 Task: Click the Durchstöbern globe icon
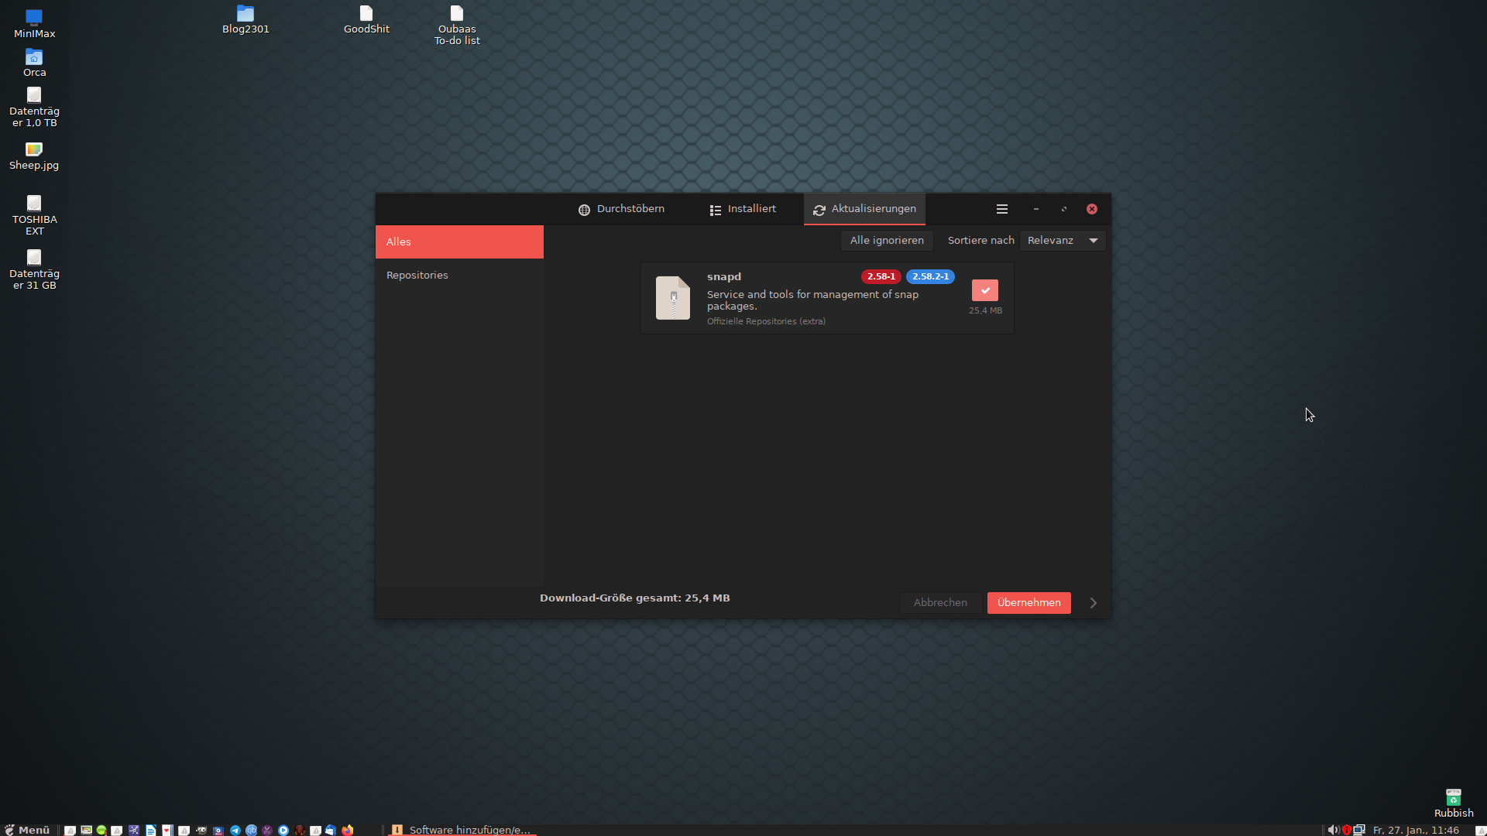[584, 210]
